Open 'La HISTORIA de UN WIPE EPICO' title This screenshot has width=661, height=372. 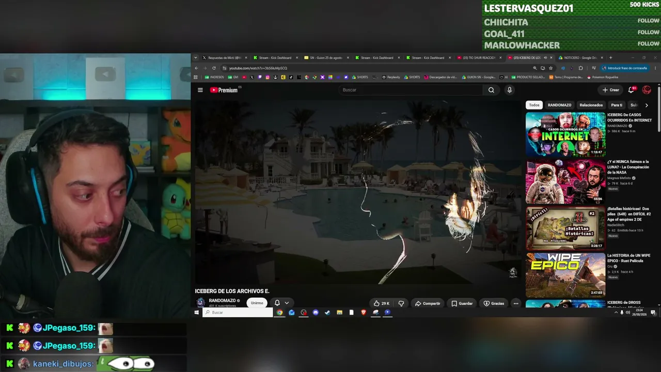(629, 258)
